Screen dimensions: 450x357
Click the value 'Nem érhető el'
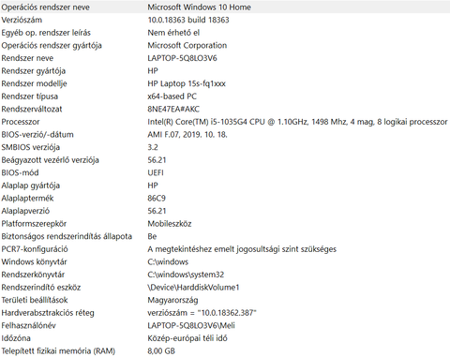(x=173, y=33)
